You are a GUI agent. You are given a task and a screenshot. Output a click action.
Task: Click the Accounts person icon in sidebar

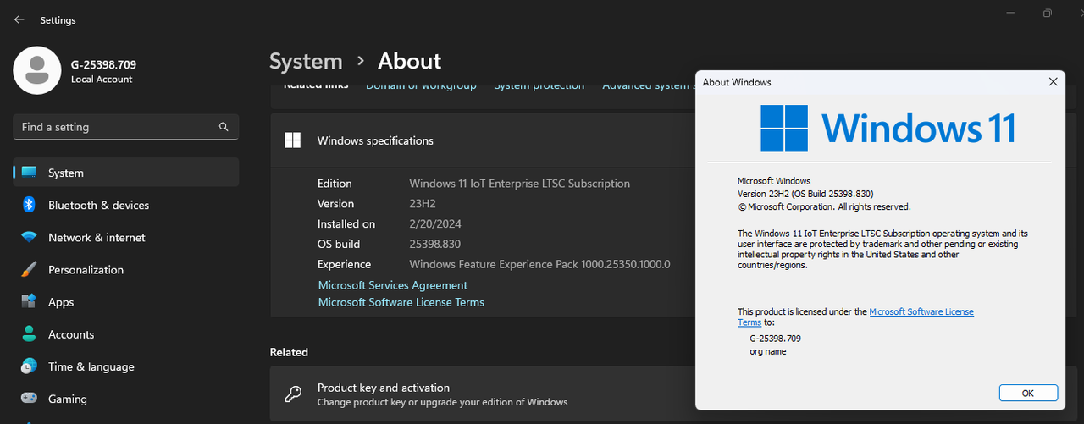pos(29,333)
